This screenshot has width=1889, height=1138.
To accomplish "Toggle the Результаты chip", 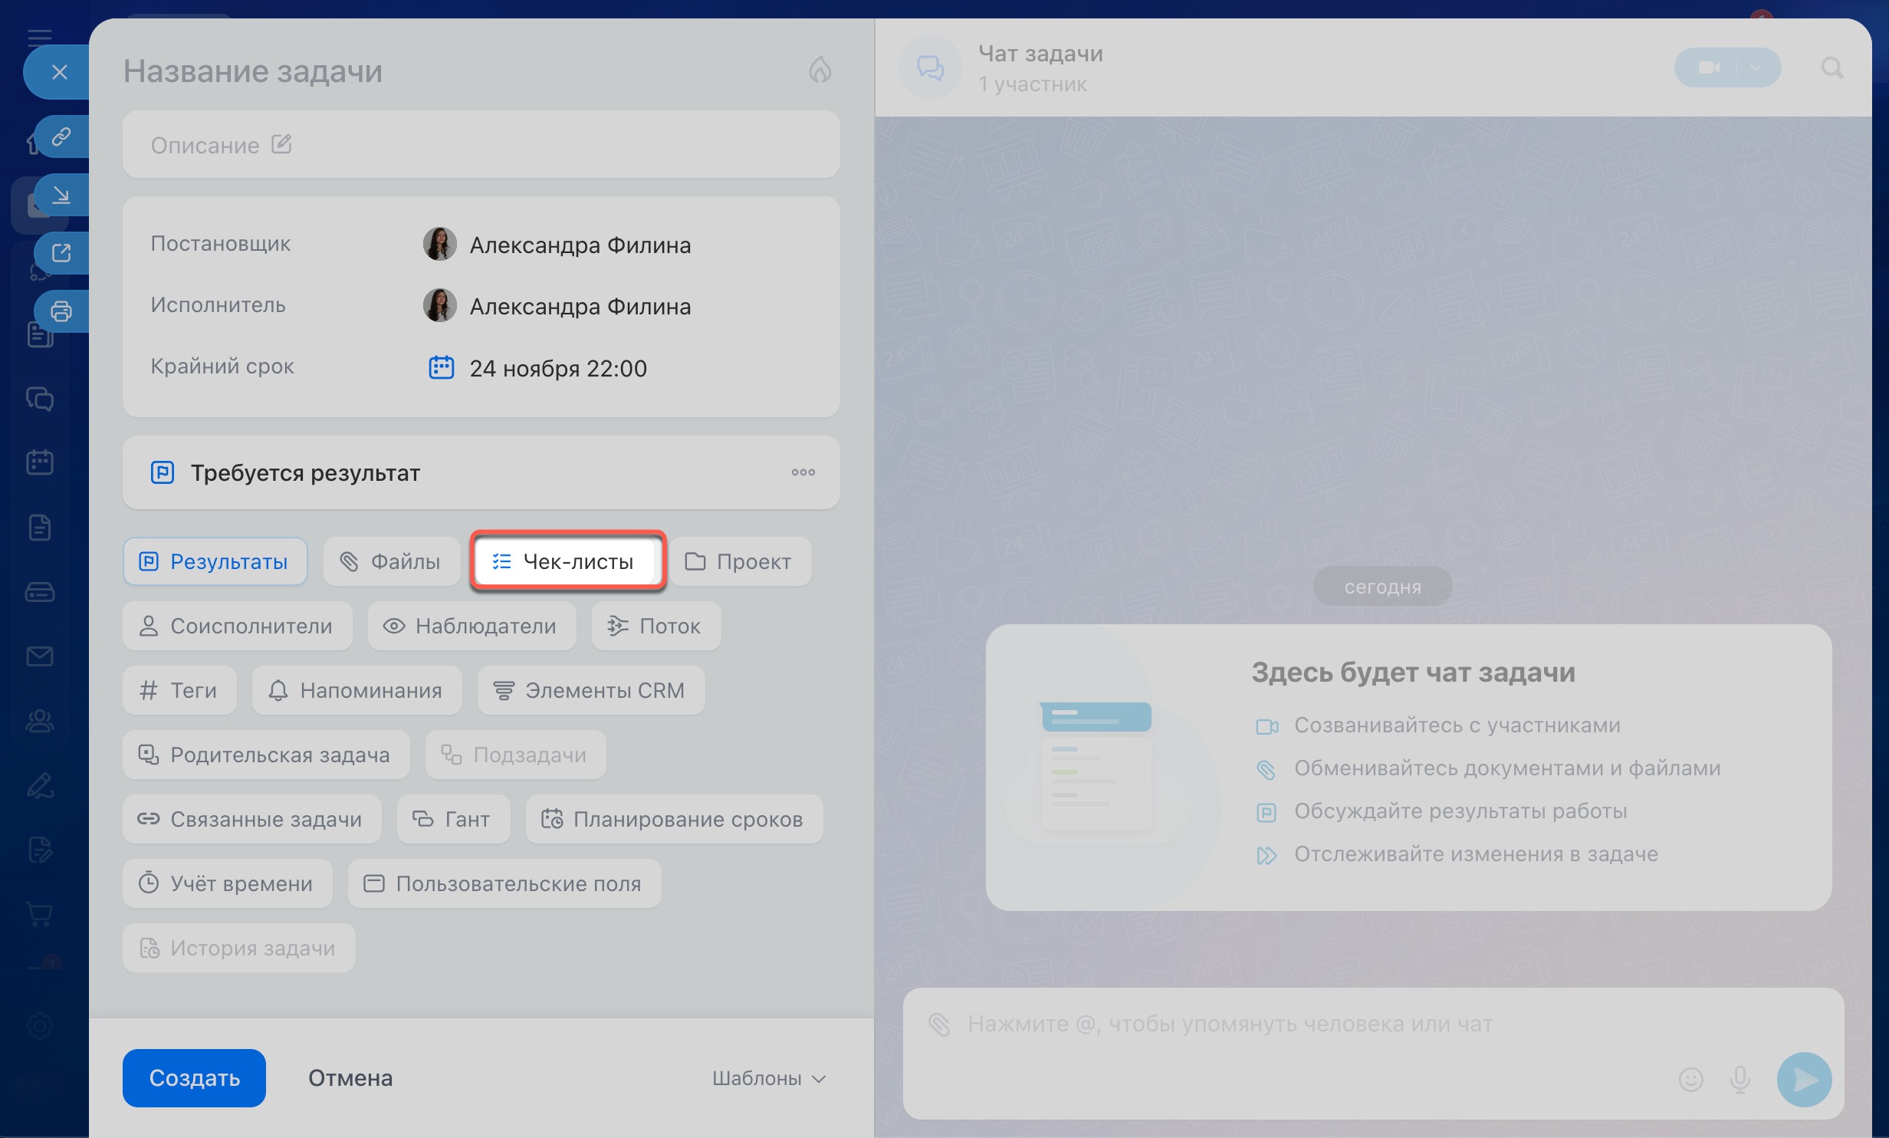I will (215, 561).
